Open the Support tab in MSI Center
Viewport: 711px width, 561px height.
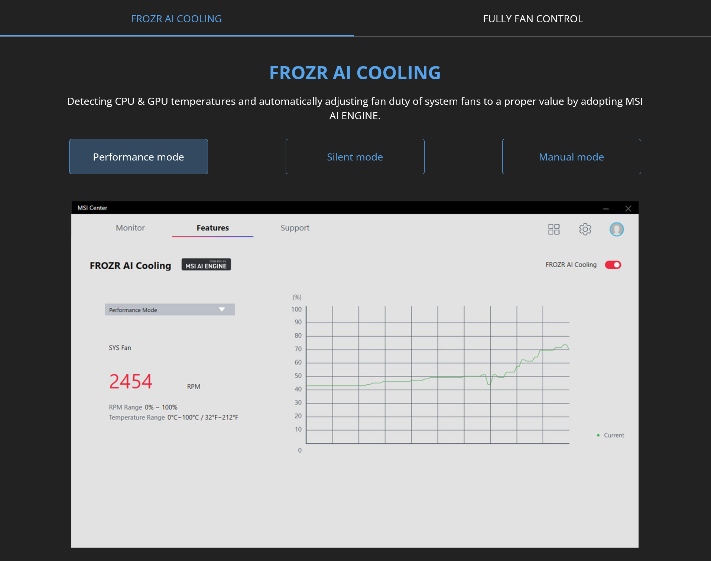295,228
